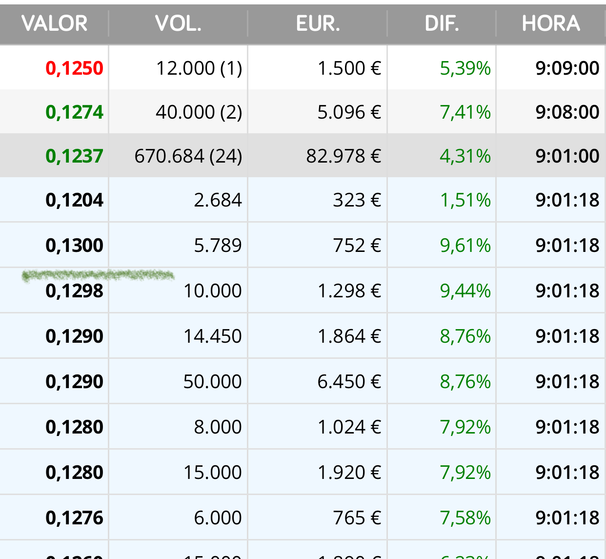Select the 7,41% difference value
The width and height of the screenshot is (606, 559).
coord(465,112)
